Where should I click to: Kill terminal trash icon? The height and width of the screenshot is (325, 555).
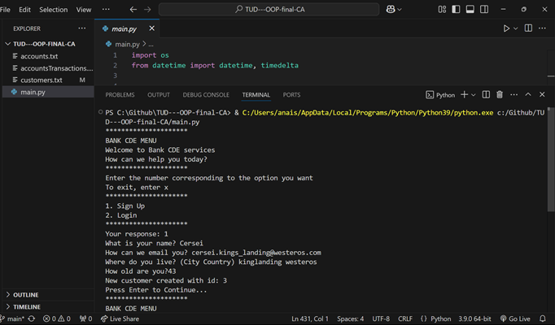pos(500,95)
